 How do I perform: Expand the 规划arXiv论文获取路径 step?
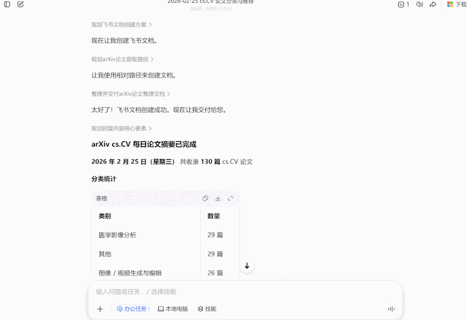123,60
